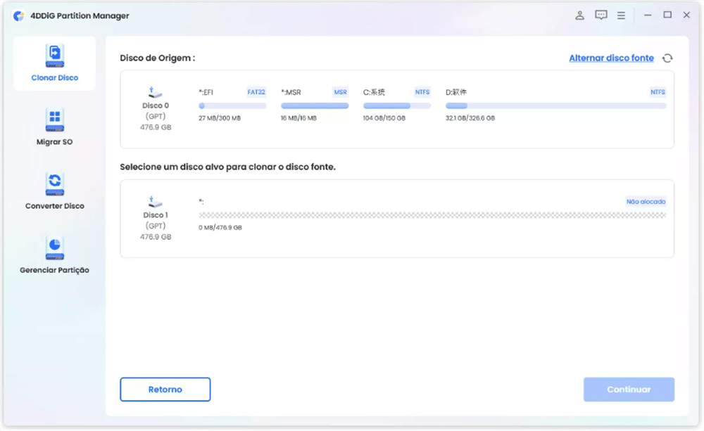Image resolution: width=704 pixels, height=431 pixels.
Task: Open the feedback message icon
Action: coord(601,15)
